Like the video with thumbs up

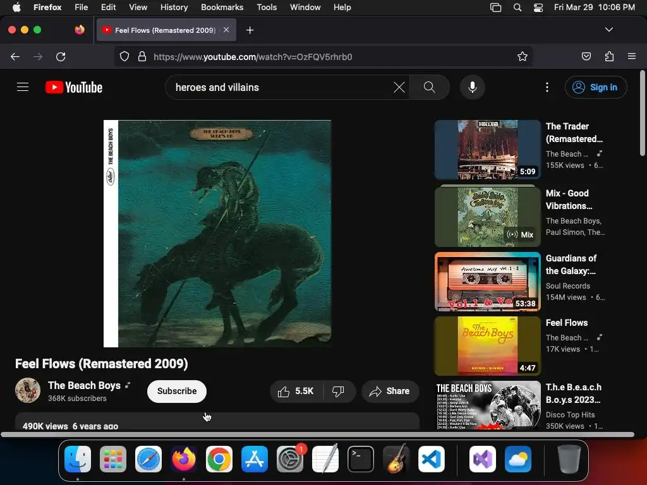point(296,391)
